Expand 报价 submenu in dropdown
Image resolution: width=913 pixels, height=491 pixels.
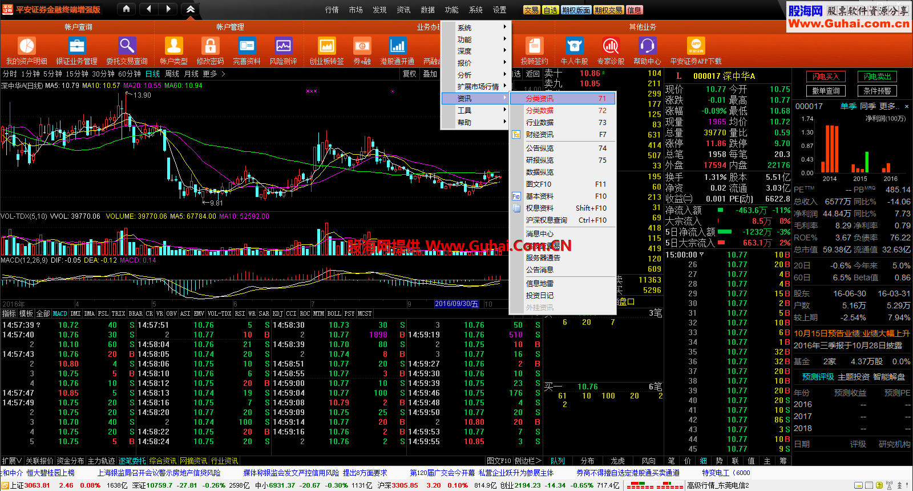[x=476, y=63]
